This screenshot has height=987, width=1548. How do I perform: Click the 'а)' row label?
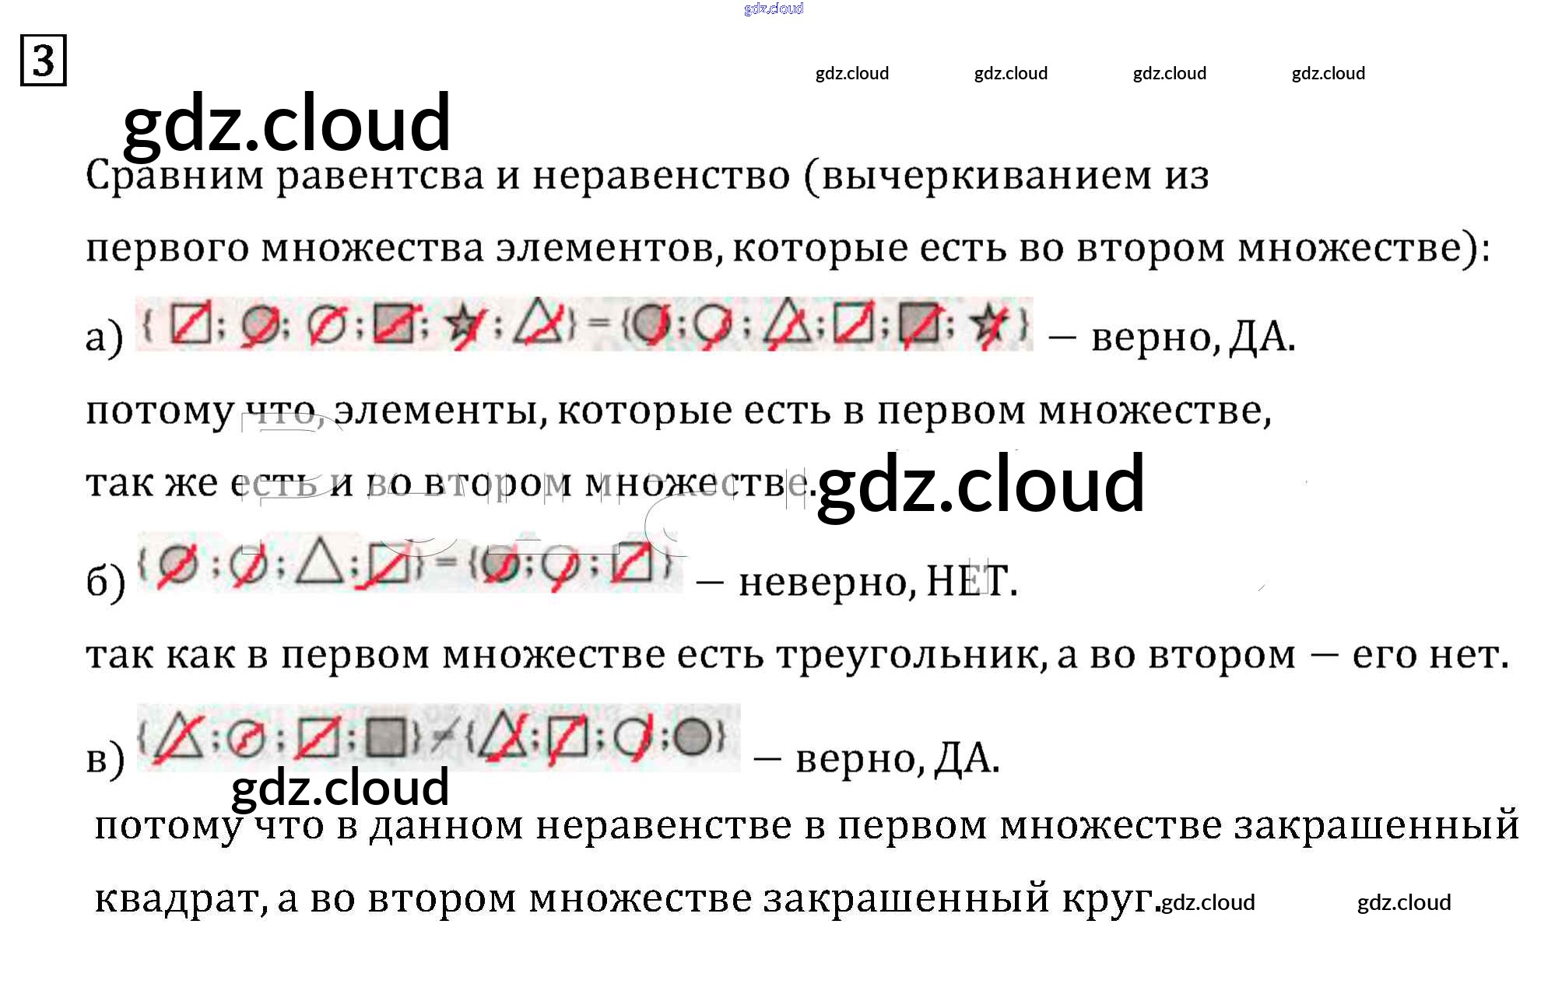[104, 338]
